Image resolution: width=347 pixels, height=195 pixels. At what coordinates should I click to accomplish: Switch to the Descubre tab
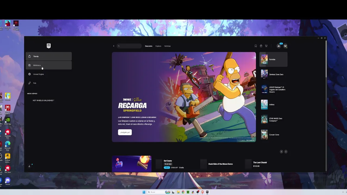pyautogui.click(x=149, y=46)
